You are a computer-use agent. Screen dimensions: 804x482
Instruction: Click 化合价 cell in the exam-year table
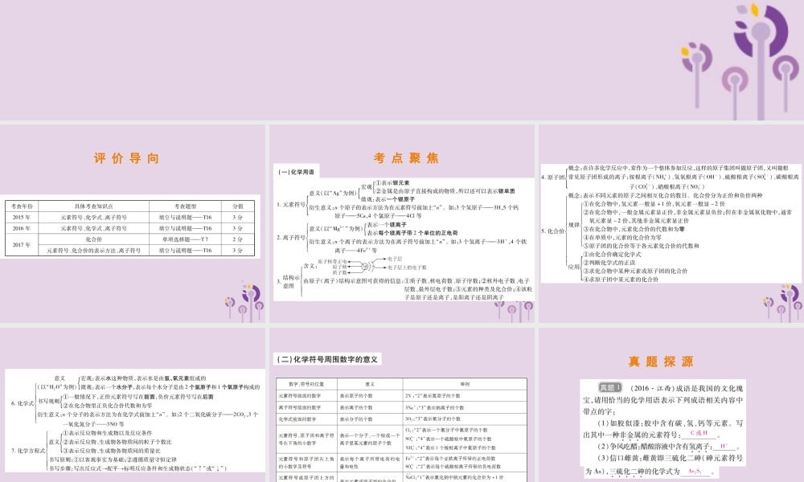(x=94, y=239)
